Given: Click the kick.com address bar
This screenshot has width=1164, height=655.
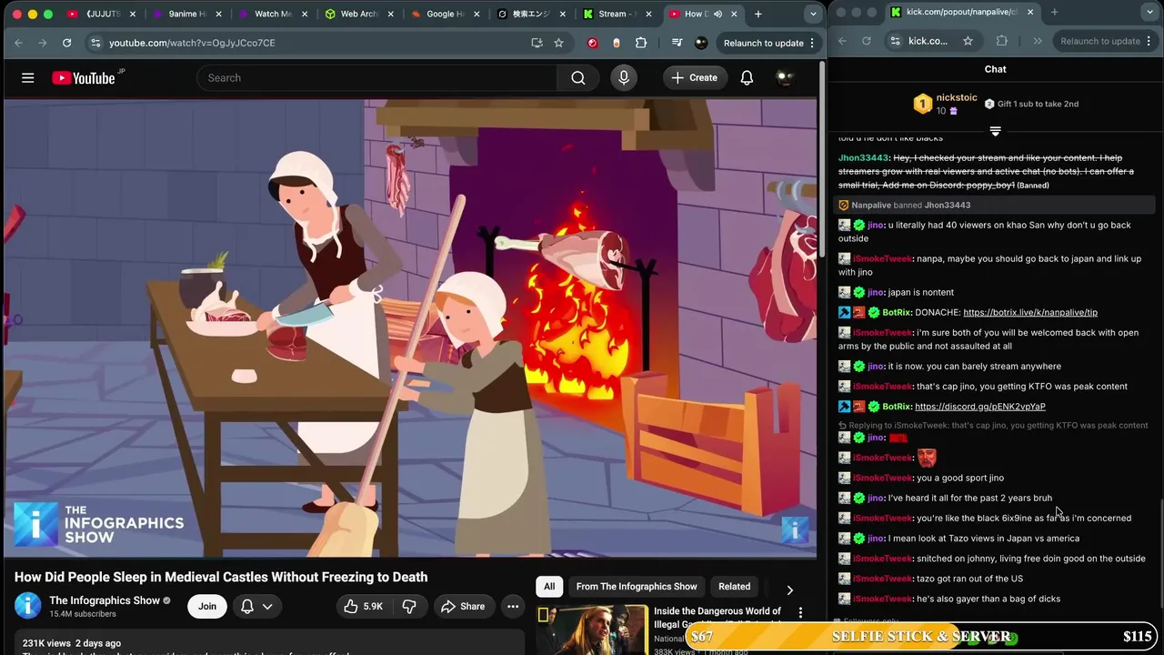Looking at the screenshot, I should point(928,41).
